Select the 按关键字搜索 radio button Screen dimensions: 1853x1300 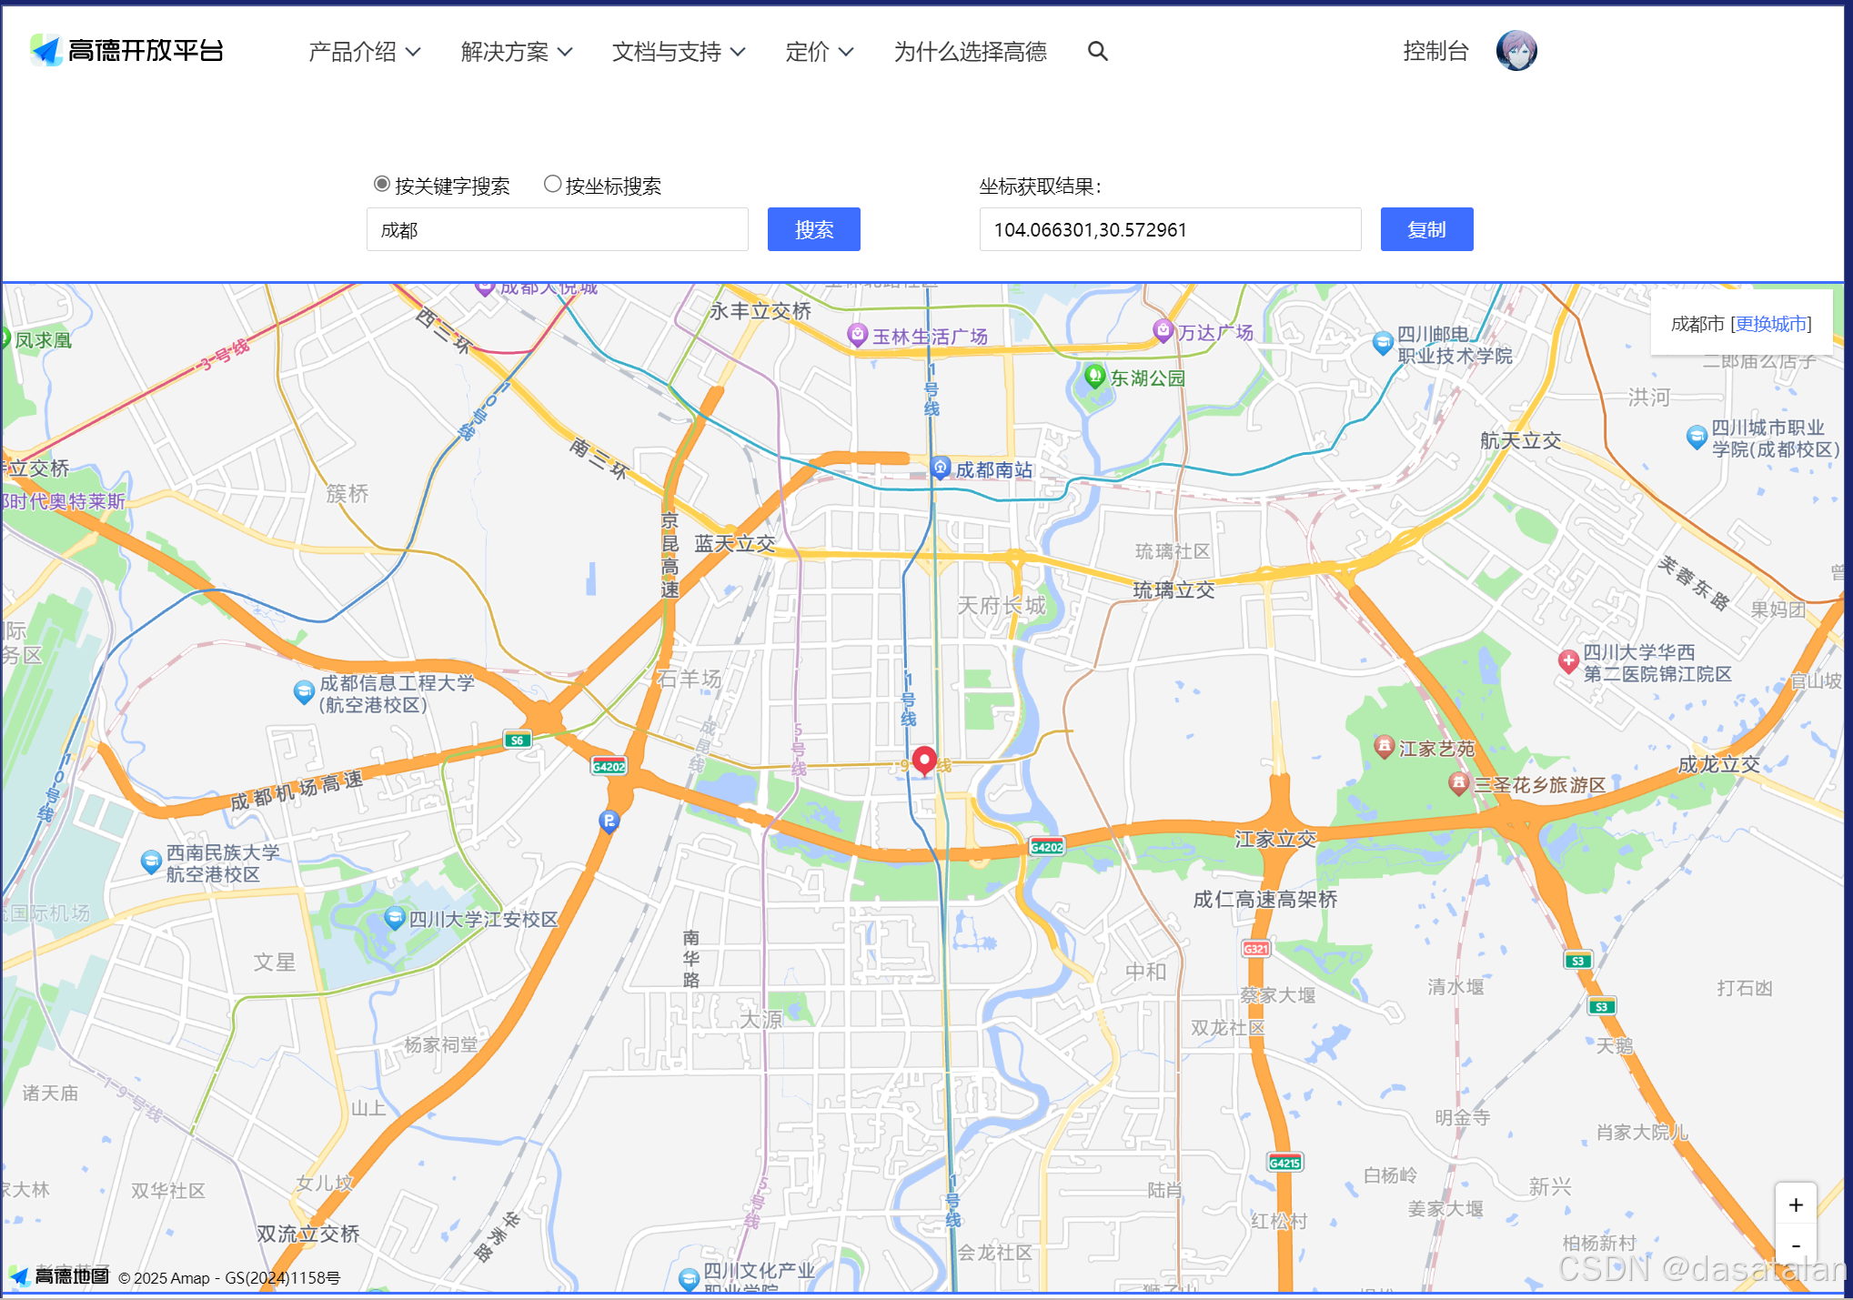click(382, 185)
